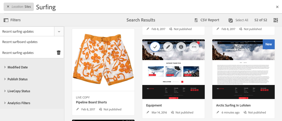Click globe icon on Pipeline Board Shorts card
Image resolution: width=282 pixels, height=121 pixels.
click(100, 109)
